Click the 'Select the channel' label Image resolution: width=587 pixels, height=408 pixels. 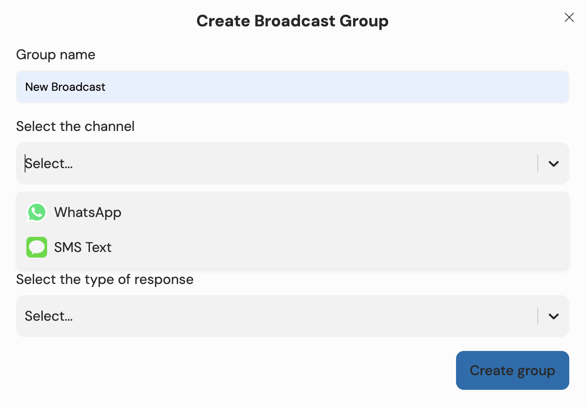coord(75,126)
